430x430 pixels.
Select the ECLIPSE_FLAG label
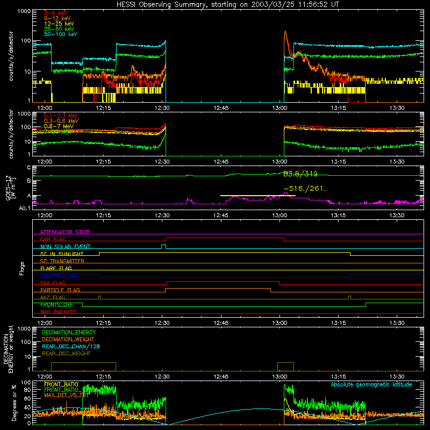tap(59, 276)
